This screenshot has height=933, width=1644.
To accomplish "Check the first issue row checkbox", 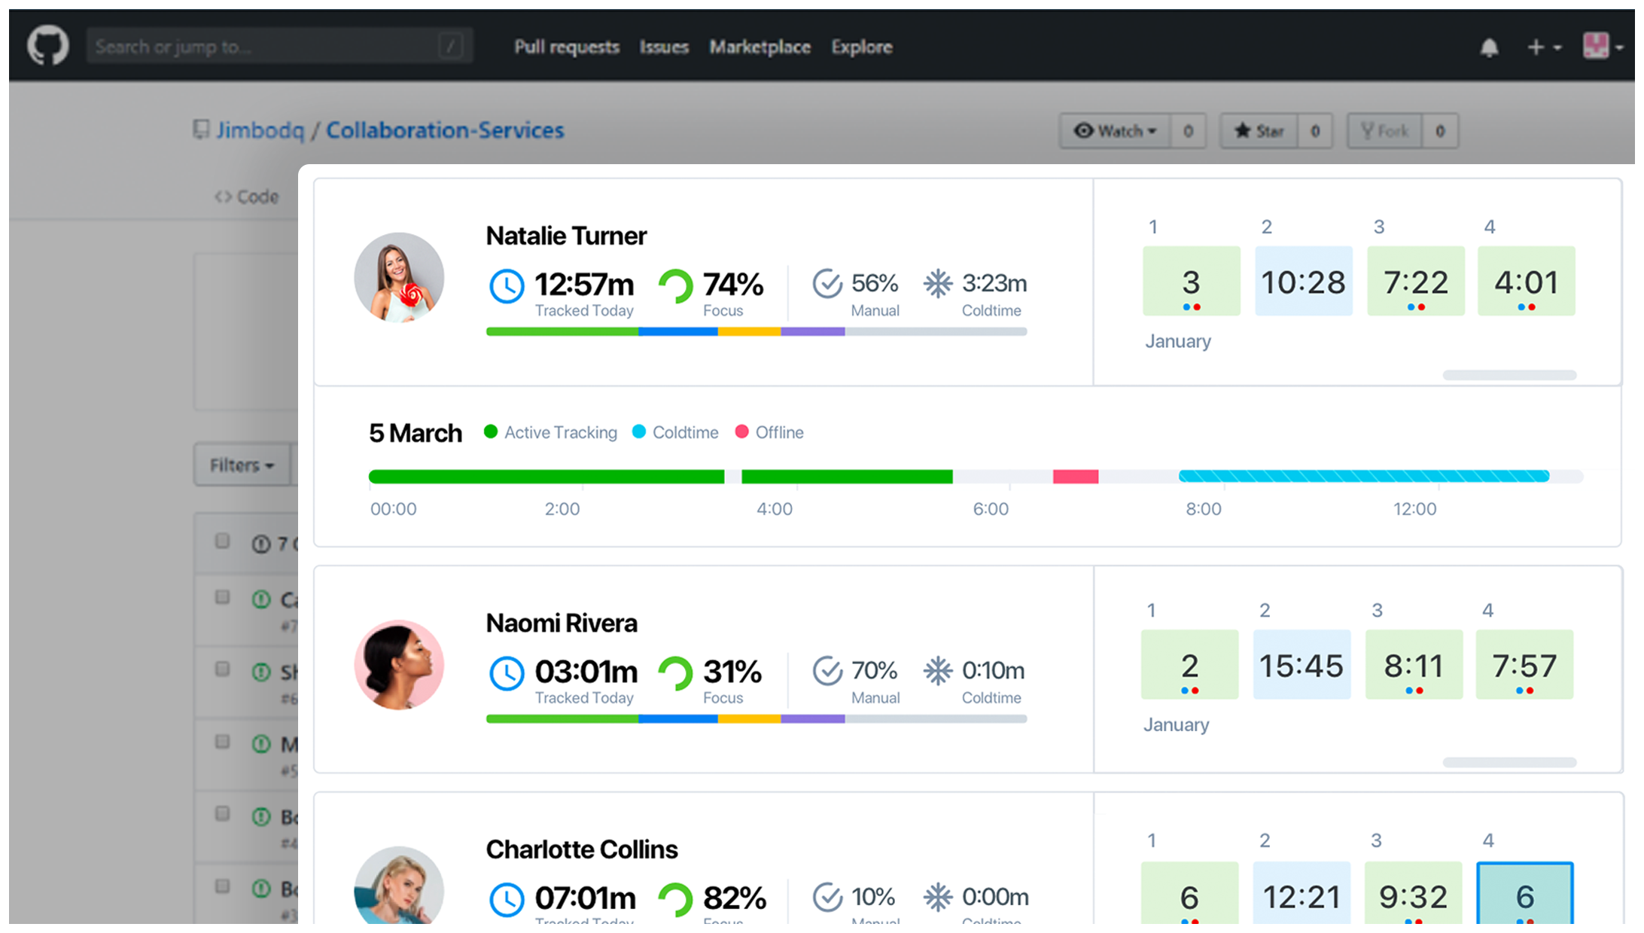I will pos(222,597).
